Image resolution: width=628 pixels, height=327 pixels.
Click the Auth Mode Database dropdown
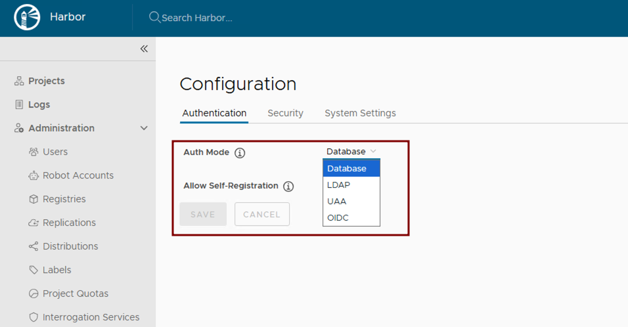(x=351, y=152)
